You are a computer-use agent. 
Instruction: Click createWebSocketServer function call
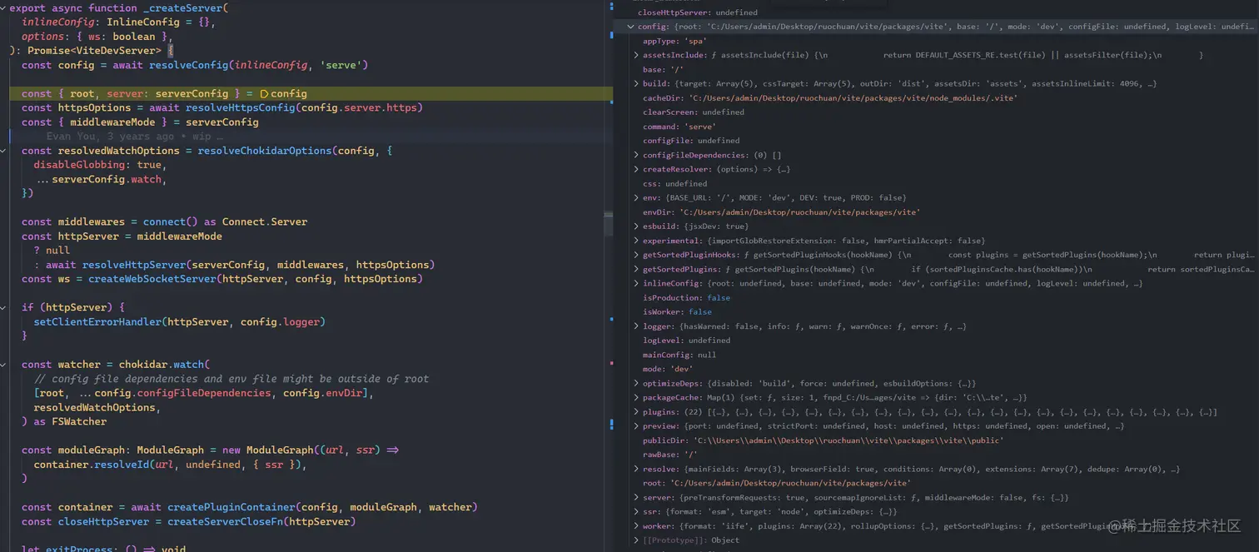tap(152, 279)
